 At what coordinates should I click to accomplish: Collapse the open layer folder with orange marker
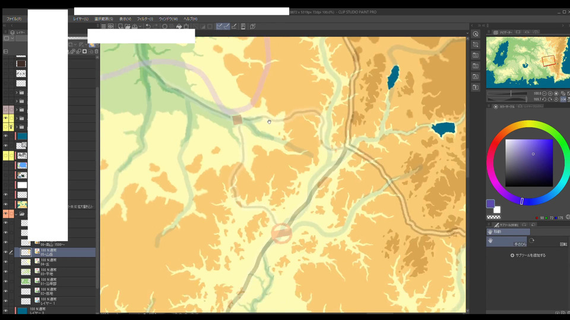click(17, 214)
